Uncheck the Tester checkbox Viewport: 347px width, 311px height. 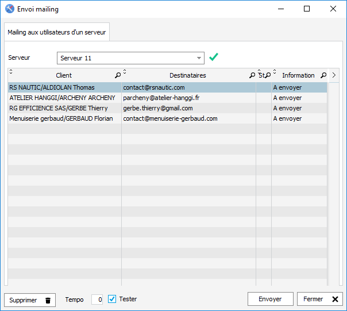tap(112, 299)
